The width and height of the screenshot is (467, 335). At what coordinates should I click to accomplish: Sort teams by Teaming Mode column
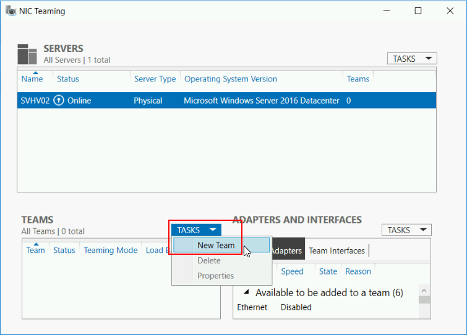(111, 250)
